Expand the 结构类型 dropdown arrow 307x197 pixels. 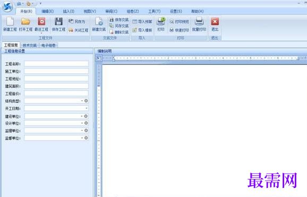point(82,101)
